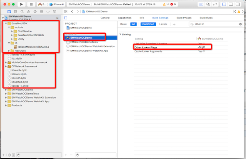Open the Info tab
The image size is (246, 159).
tap(142, 18)
